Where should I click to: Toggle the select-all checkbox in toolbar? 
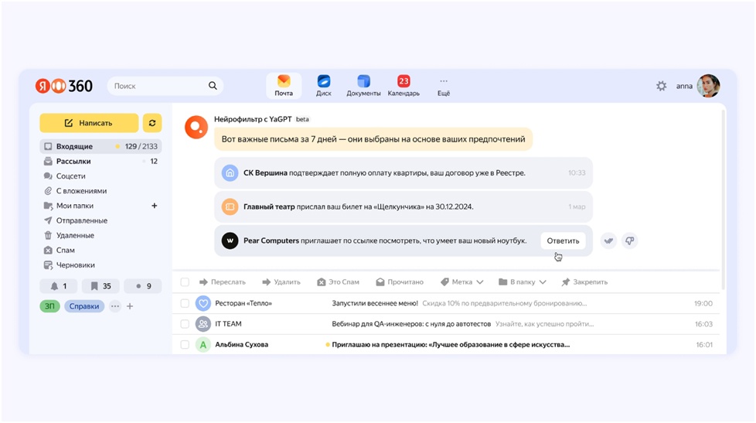pos(185,282)
